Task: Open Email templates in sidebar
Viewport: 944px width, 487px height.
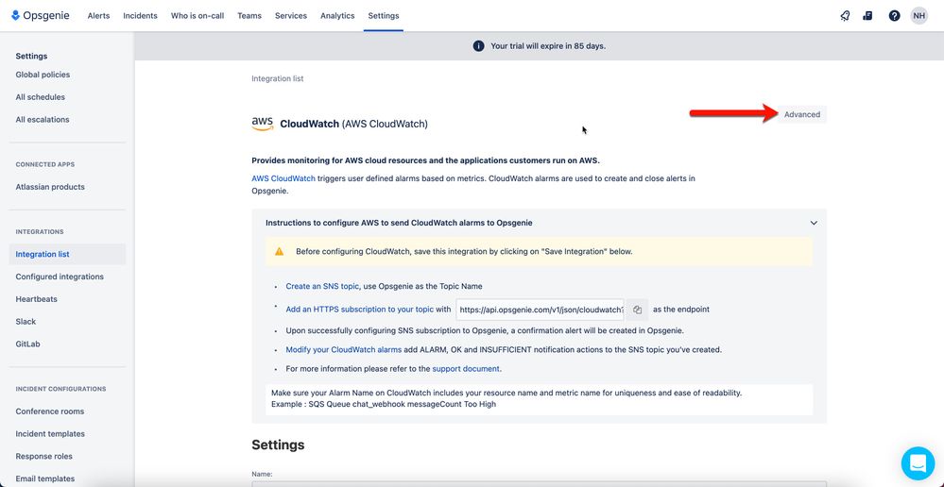Action: click(x=45, y=479)
